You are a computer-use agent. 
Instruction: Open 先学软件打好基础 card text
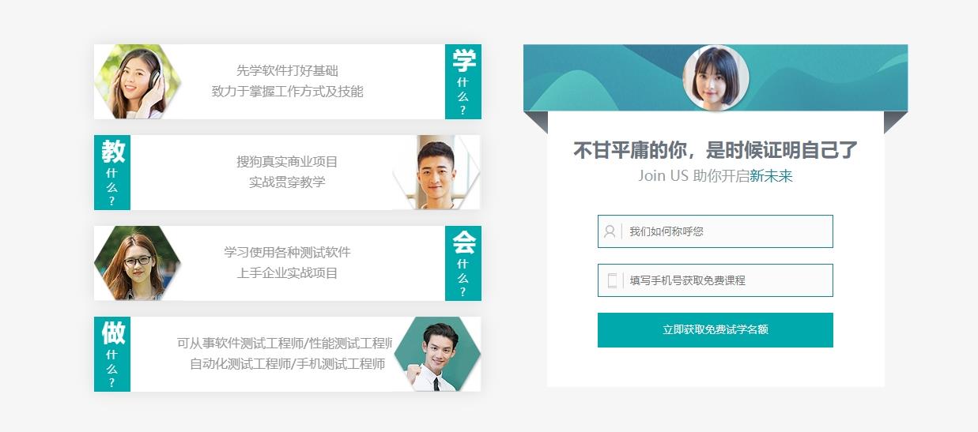[x=288, y=70]
